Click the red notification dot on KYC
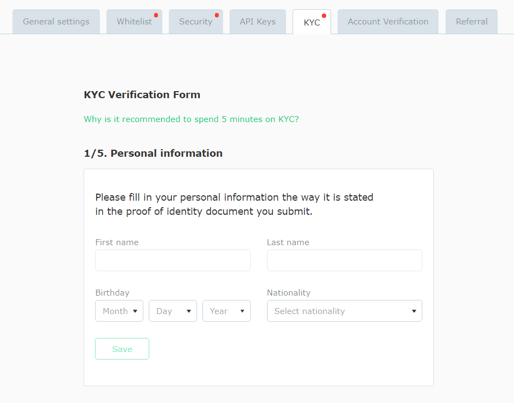The image size is (514, 403). point(324,16)
